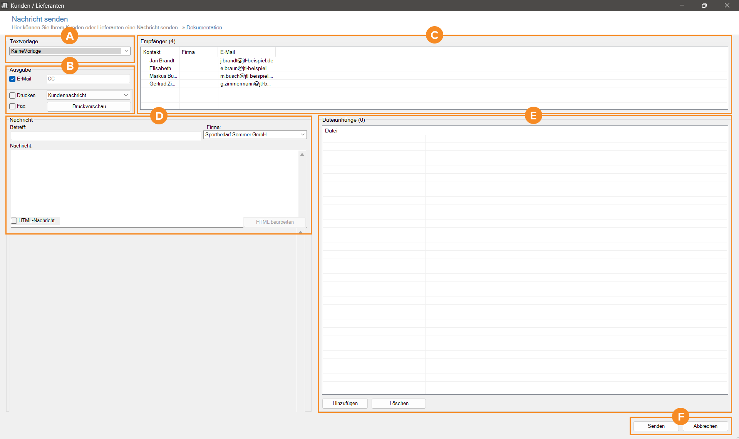Image resolution: width=739 pixels, height=439 pixels.
Task: Click Abbrechen to cancel the message
Action: 705,426
